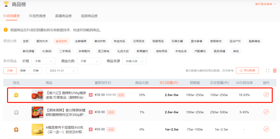This screenshot has width=280, height=139.
Task: Open the 价格 filter dropdown
Action: [43, 61]
